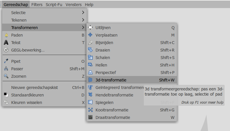Select the Kooitransformatie tool icon

click(90, 110)
